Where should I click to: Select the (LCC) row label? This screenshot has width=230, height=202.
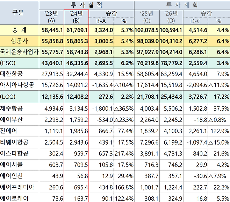(x=8, y=97)
